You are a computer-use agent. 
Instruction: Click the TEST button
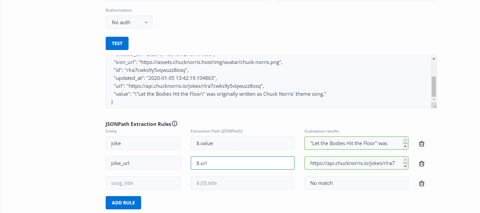[117, 43]
